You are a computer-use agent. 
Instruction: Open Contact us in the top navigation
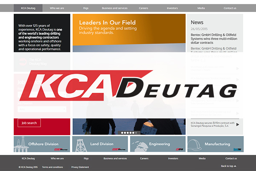(230, 8)
